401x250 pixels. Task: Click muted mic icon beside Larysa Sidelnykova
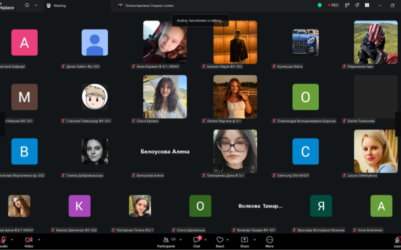344,175
